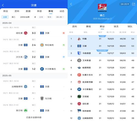Tap 菲尔特 green clover crest
The image size is (137, 121).
click(25, 111)
